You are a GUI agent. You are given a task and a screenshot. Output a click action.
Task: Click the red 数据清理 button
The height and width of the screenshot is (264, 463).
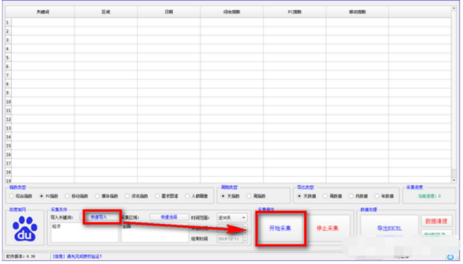click(437, 221)
